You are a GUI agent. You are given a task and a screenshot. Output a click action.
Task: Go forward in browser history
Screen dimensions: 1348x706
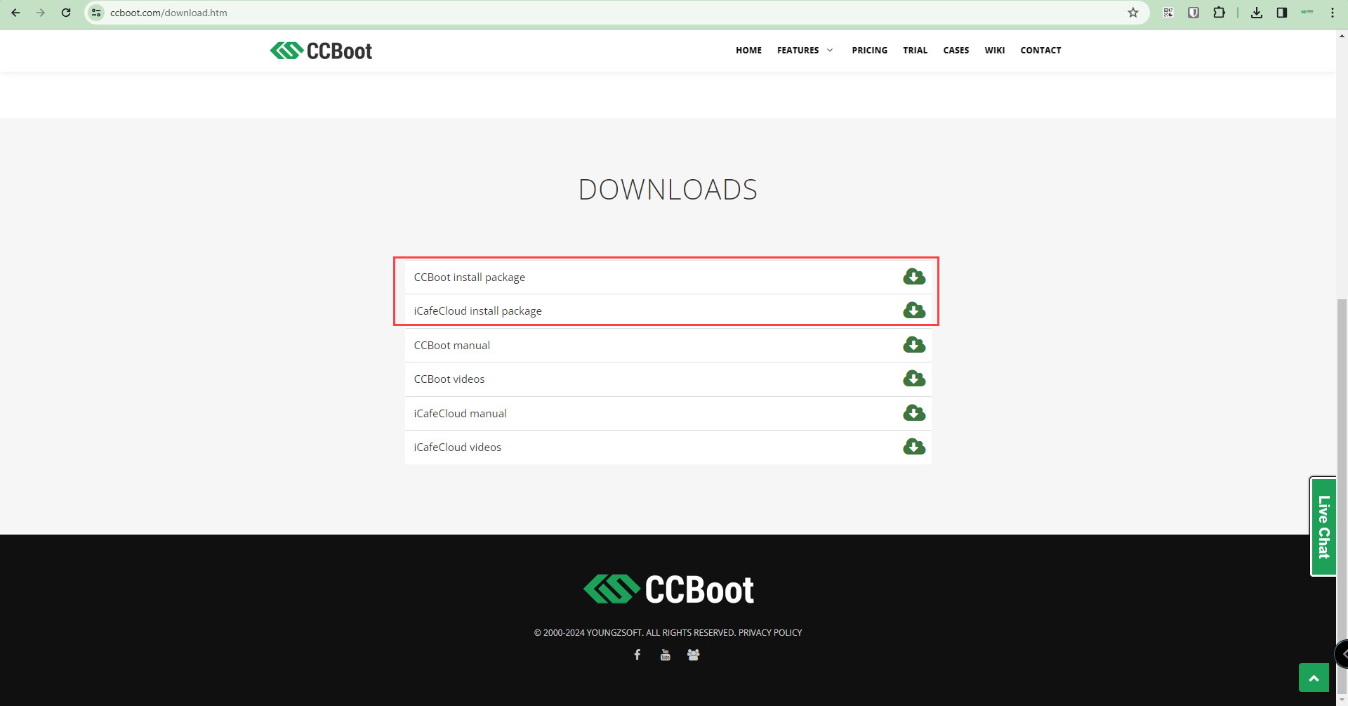(x=41, y=13)
